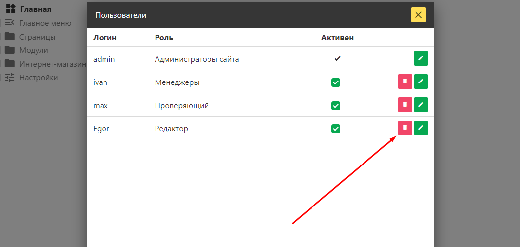Click the Главная dashboard icon
Screen dimensions: 520x247
(11, 9)
